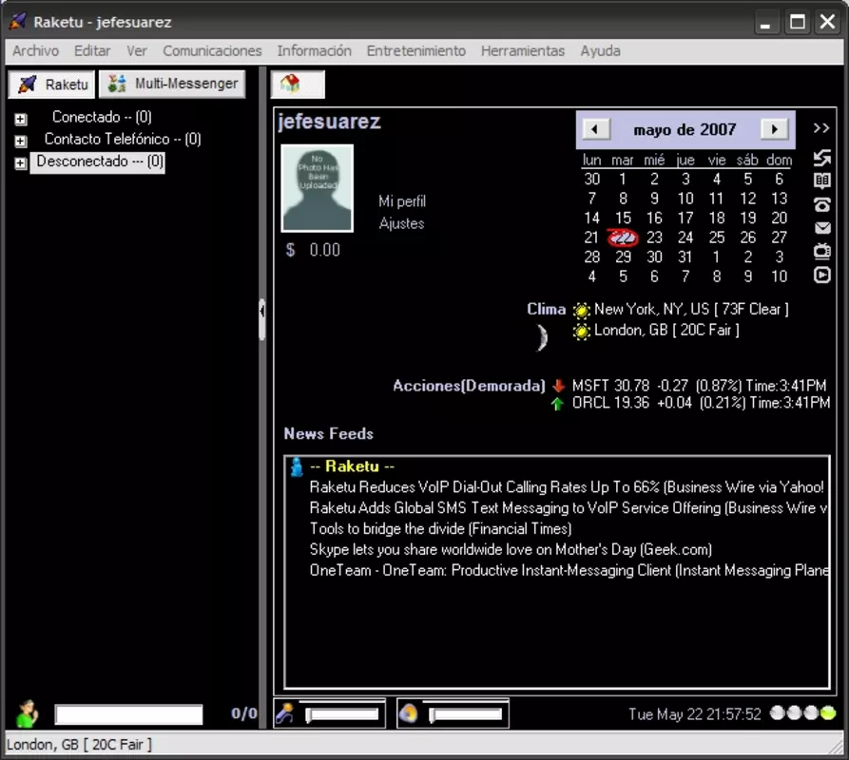Screen dimensions: 849x760
Task: Open 'Tools to bridge the divide' headline
Action: (x=440, y=528)
